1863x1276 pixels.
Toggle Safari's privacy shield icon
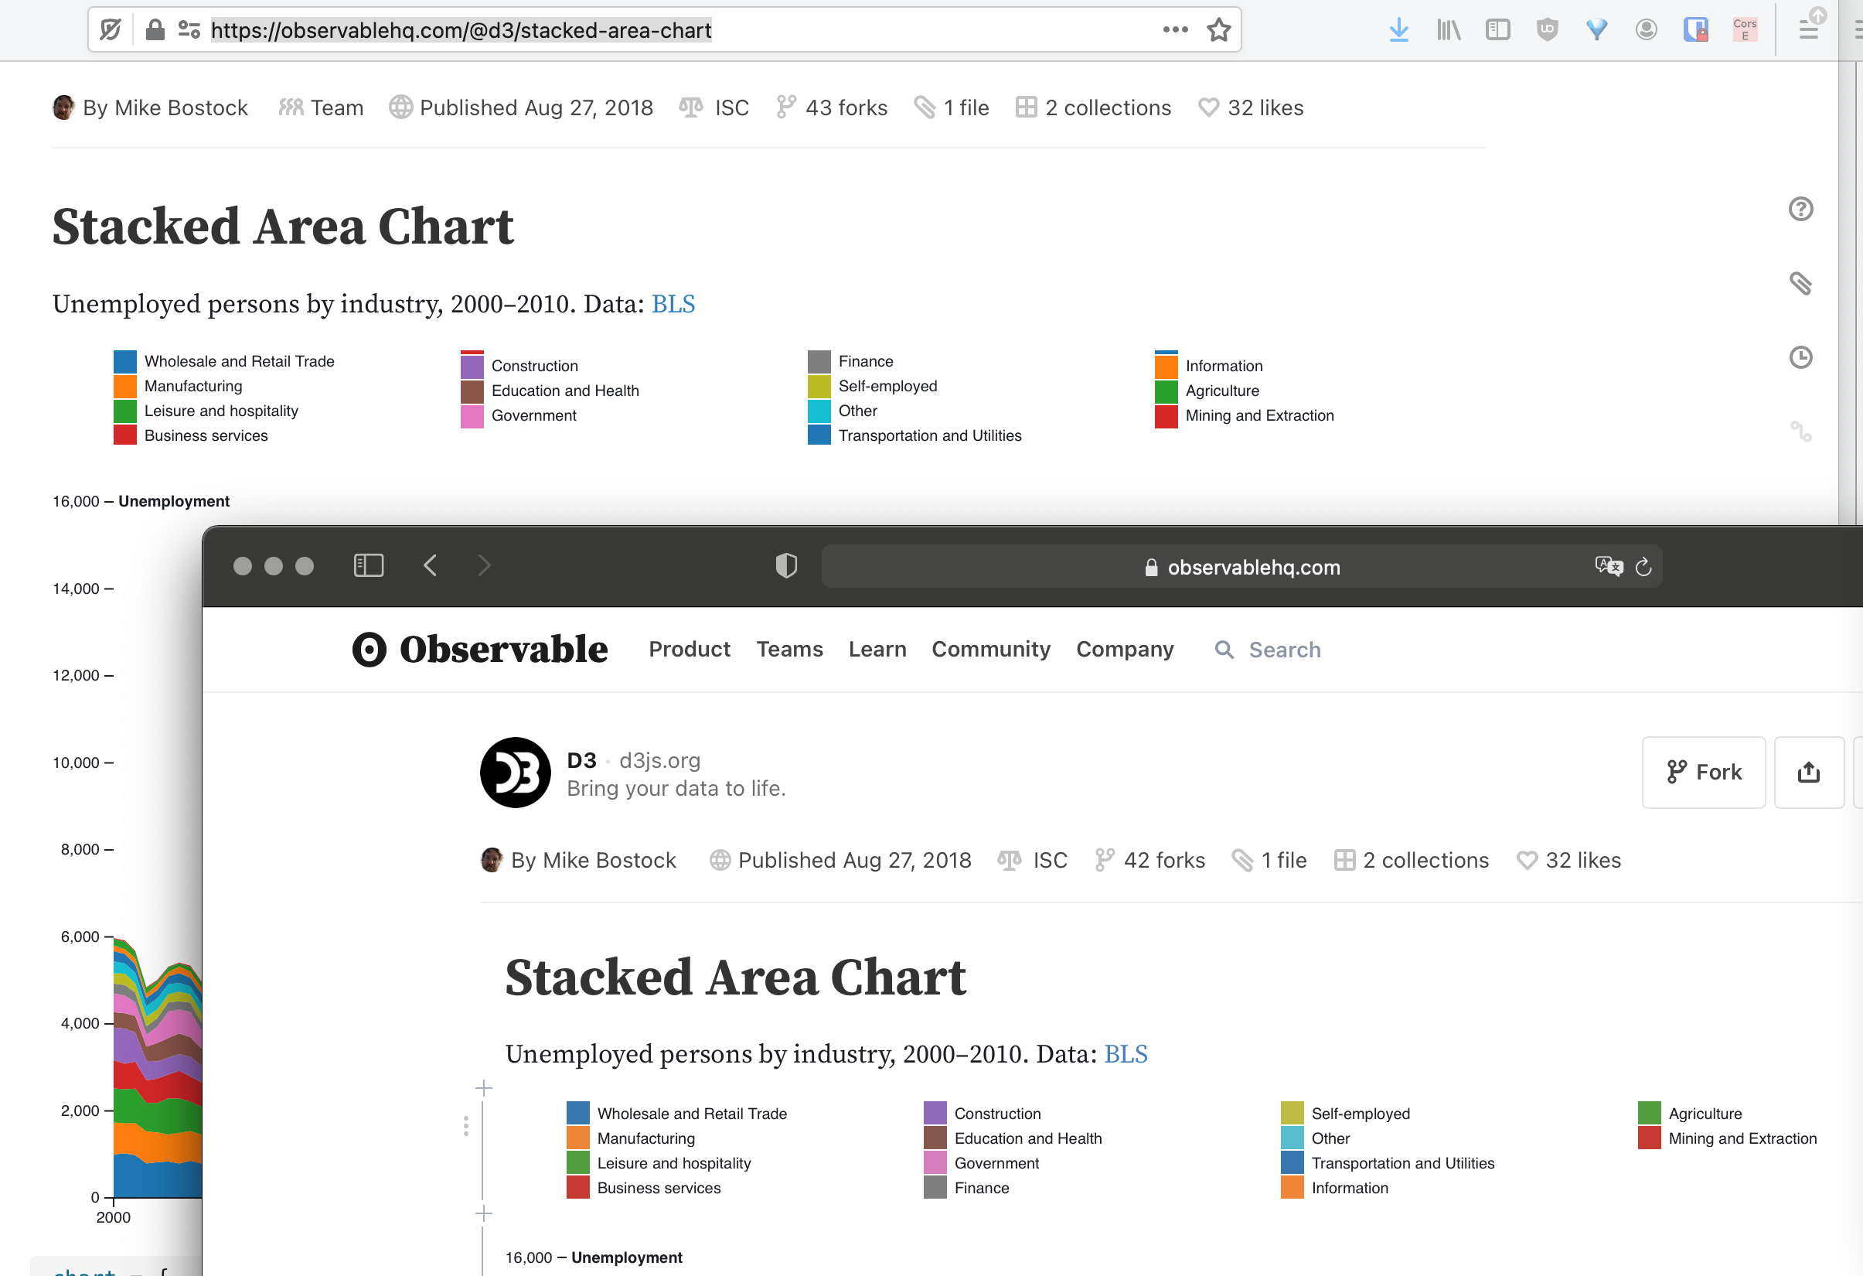click(x=785, y=565)
